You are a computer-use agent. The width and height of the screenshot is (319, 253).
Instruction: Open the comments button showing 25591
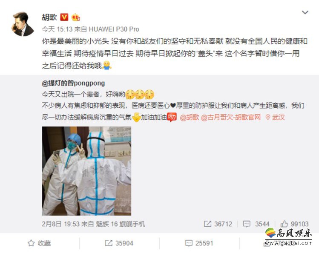coord(199,243)
